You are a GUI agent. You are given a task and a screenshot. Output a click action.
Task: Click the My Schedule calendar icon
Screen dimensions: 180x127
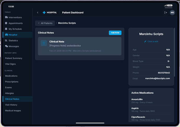coord(6,29)
